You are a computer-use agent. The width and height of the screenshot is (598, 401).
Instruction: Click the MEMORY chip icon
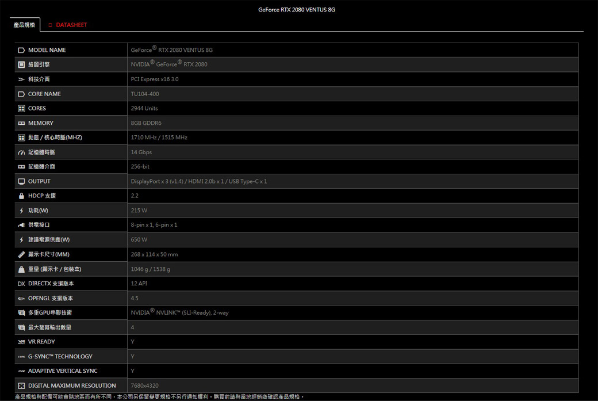pyautogui.click(x=21, y=123)
